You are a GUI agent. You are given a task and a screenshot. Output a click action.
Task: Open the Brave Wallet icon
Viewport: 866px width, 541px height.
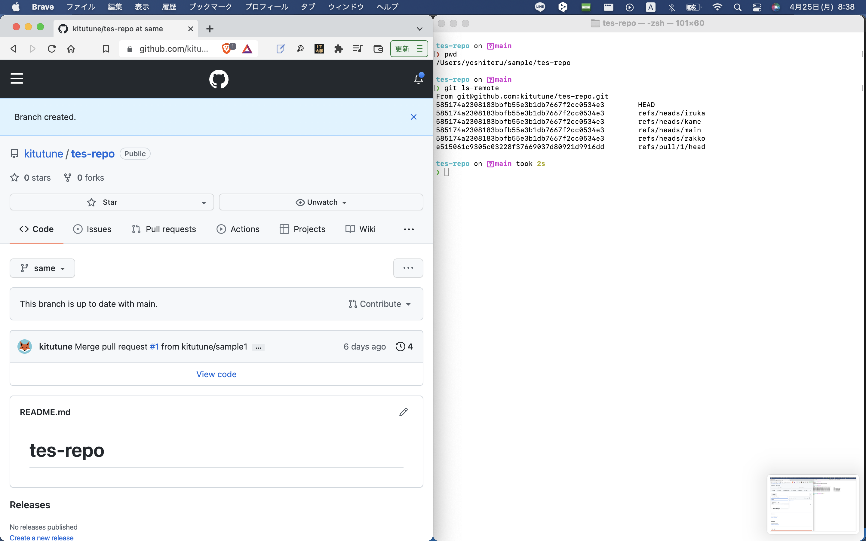tap(378, 49)
